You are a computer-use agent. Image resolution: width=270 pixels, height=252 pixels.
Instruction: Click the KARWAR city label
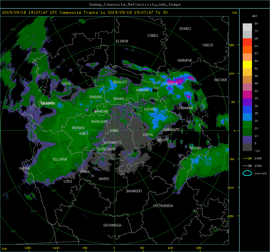[x=25, y=168]
